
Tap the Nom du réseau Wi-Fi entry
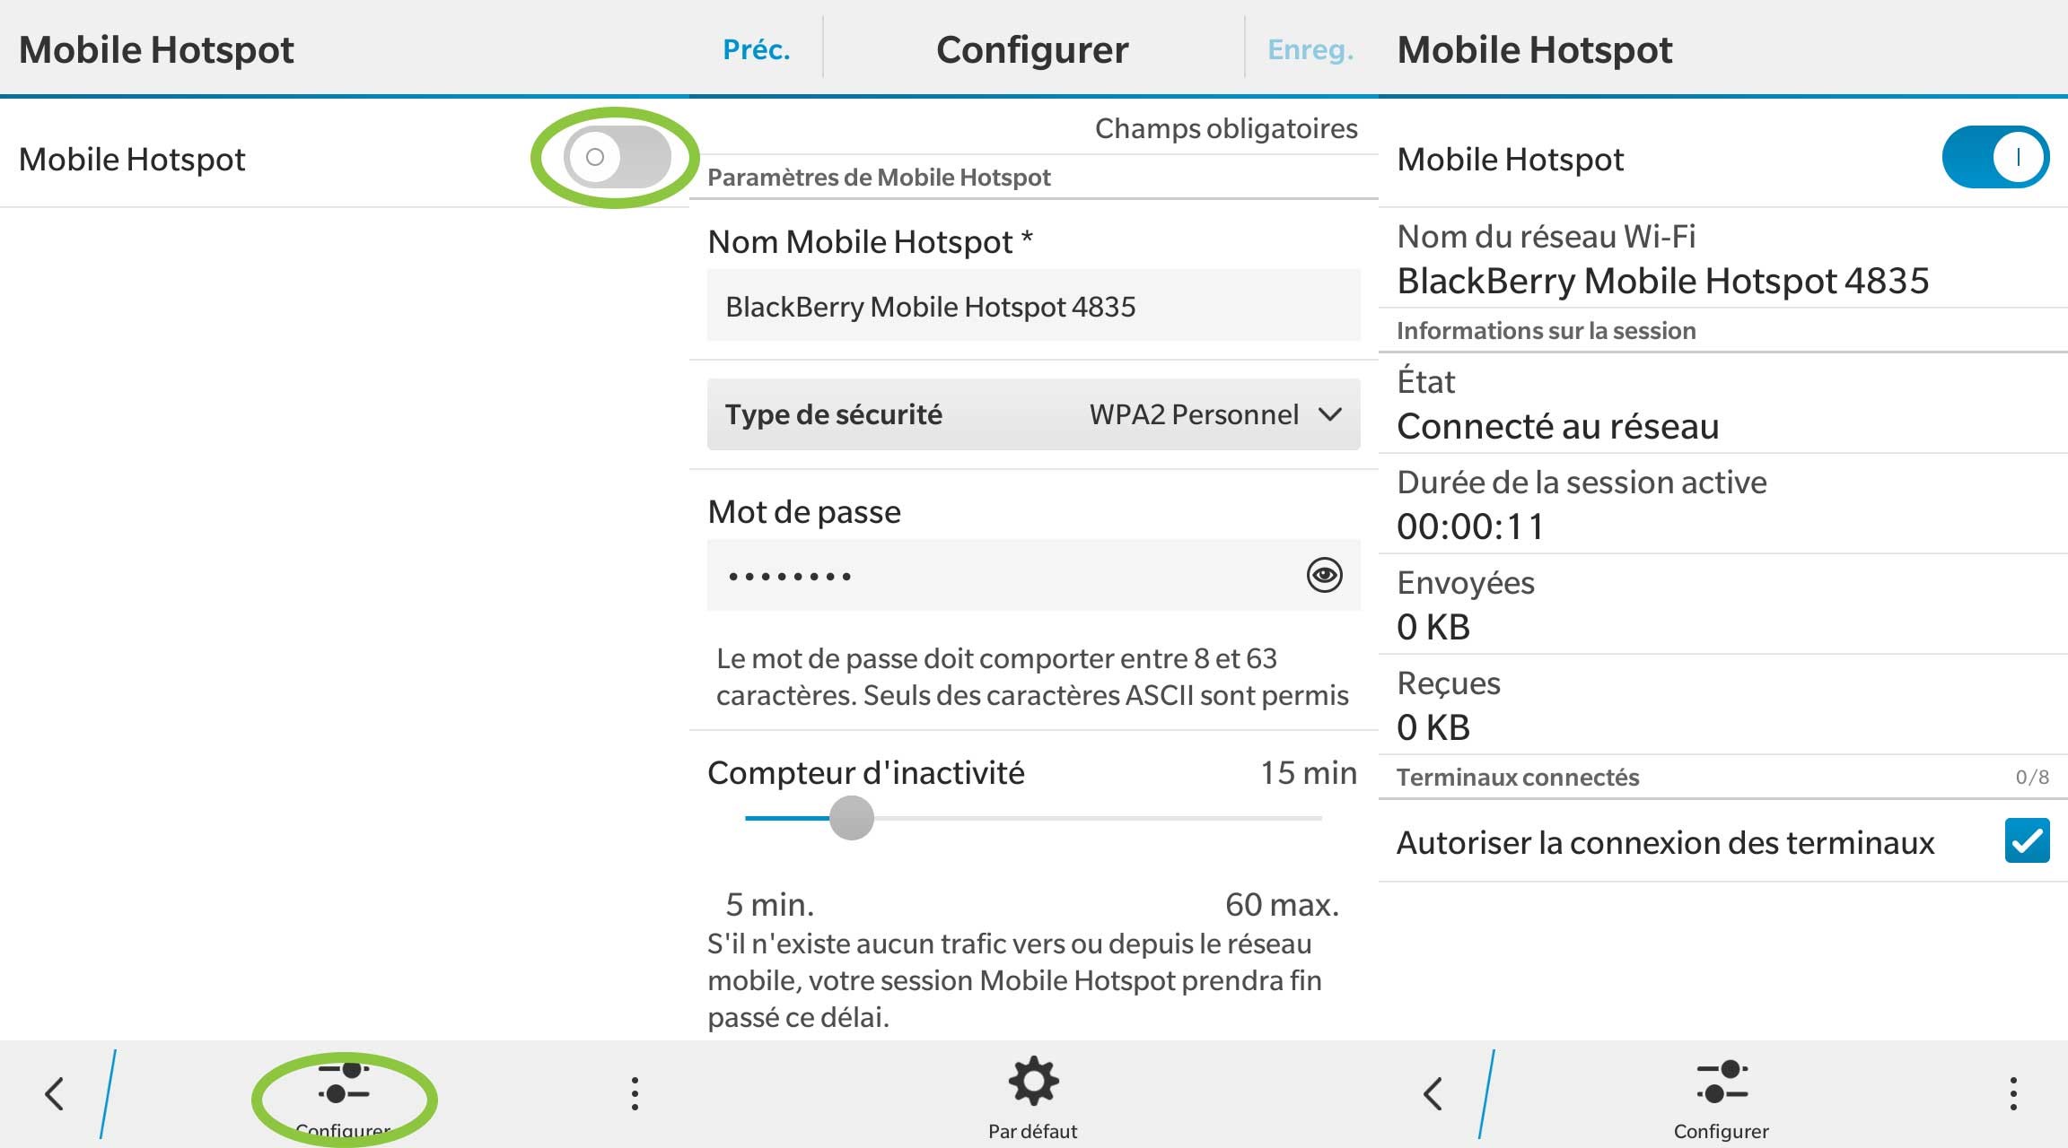coord(1662,260)
